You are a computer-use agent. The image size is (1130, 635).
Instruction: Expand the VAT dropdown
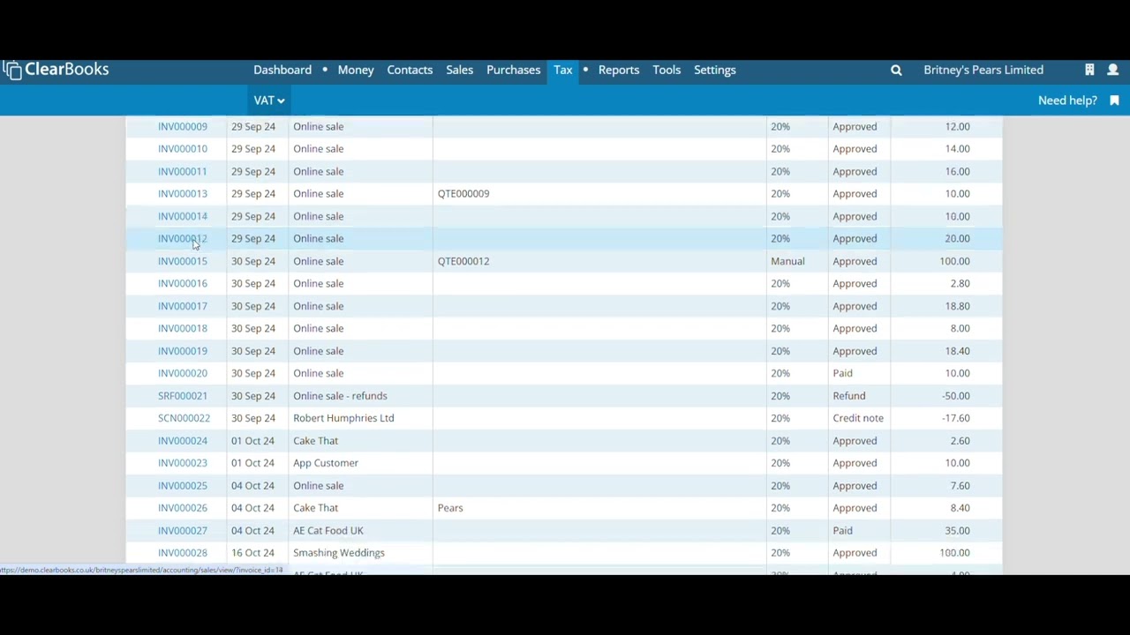point(269,101)
